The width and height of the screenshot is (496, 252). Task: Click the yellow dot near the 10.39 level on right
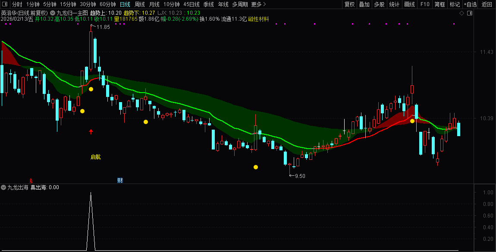(x=412, y=121)
